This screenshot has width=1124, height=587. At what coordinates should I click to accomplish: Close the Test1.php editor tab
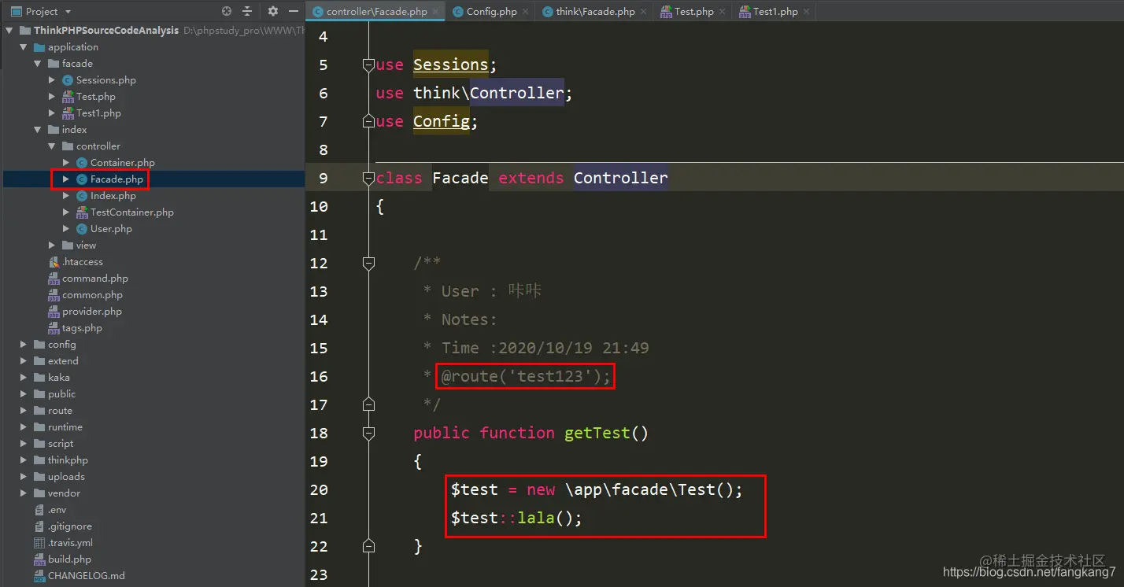(806, 12)
